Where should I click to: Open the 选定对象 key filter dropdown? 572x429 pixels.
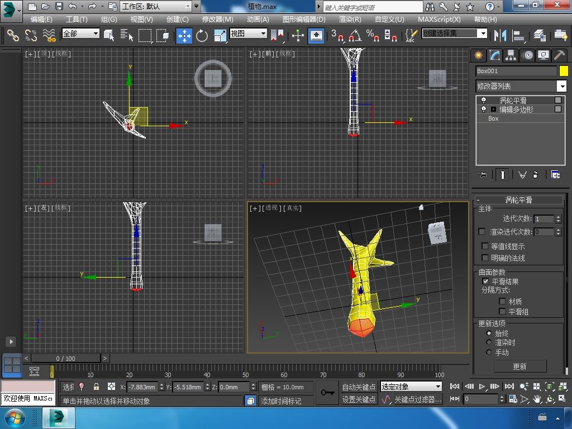411,387
